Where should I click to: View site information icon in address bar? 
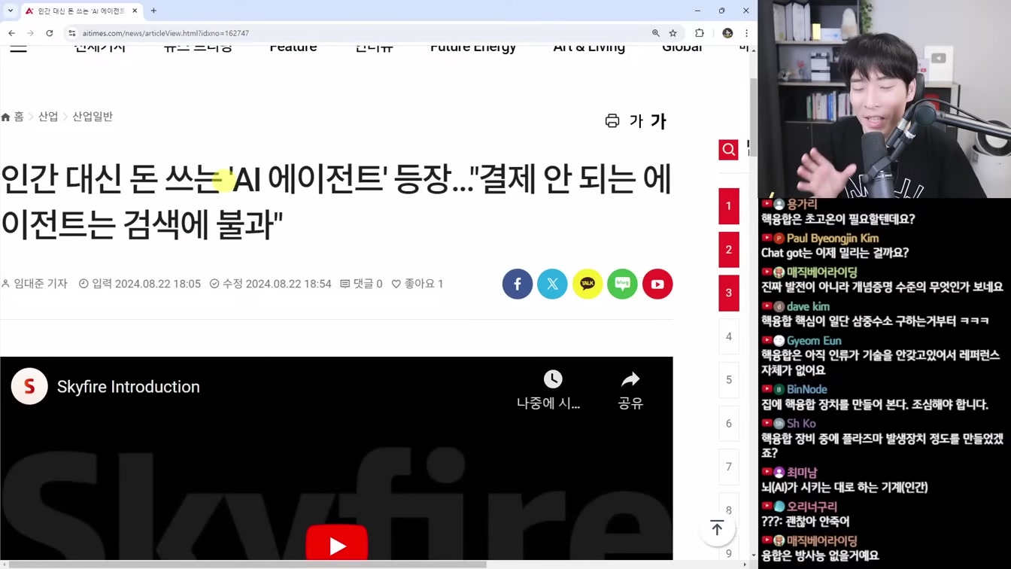coord(72,33)
